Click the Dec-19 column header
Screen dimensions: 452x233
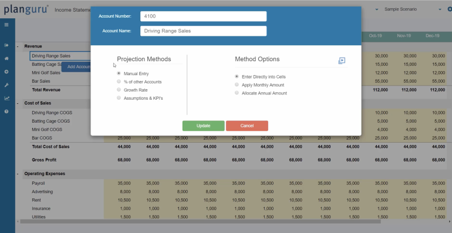(433, 36)
